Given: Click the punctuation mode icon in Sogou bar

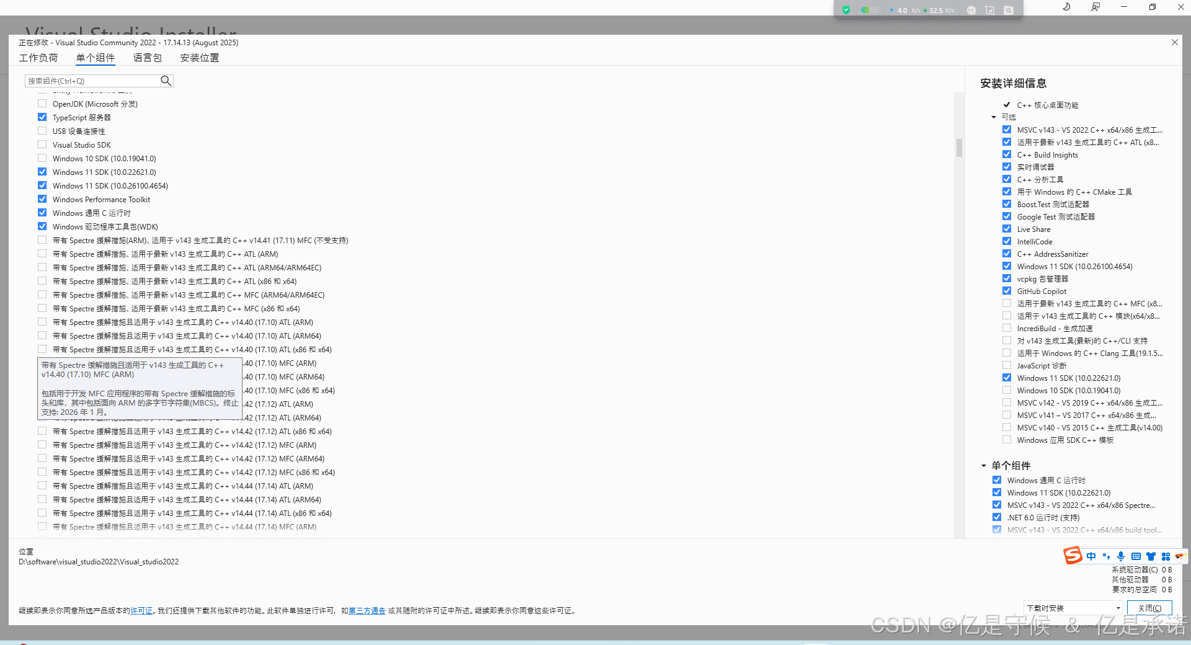Looking at the screenshot, I should (x=1106, y=556).
